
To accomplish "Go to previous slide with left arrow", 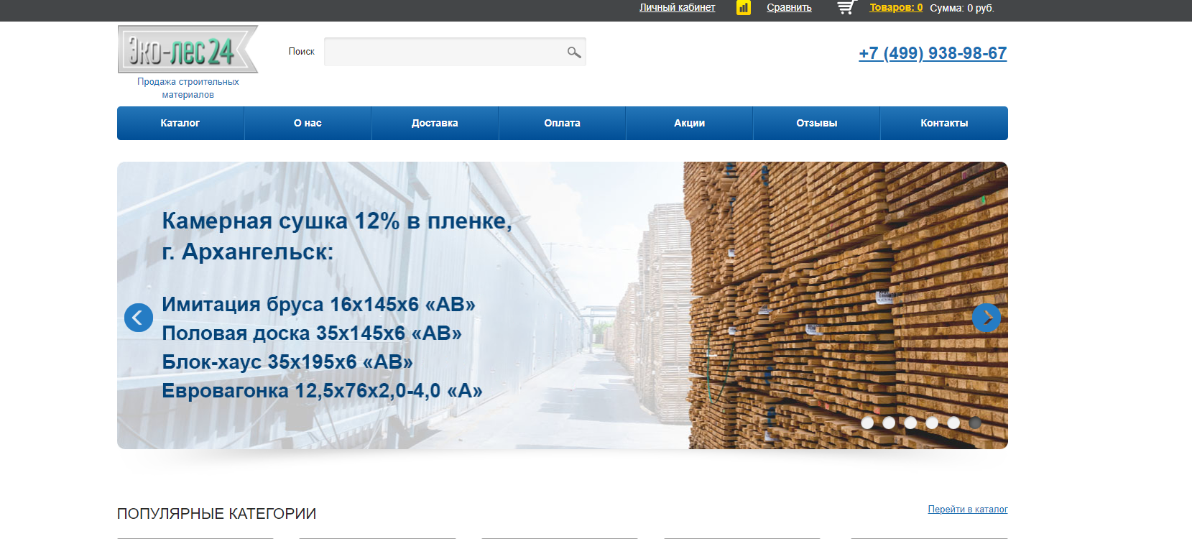I will (x=139, y=318).
